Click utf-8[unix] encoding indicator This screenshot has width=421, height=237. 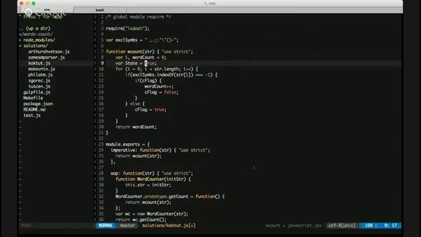[342, 225]
